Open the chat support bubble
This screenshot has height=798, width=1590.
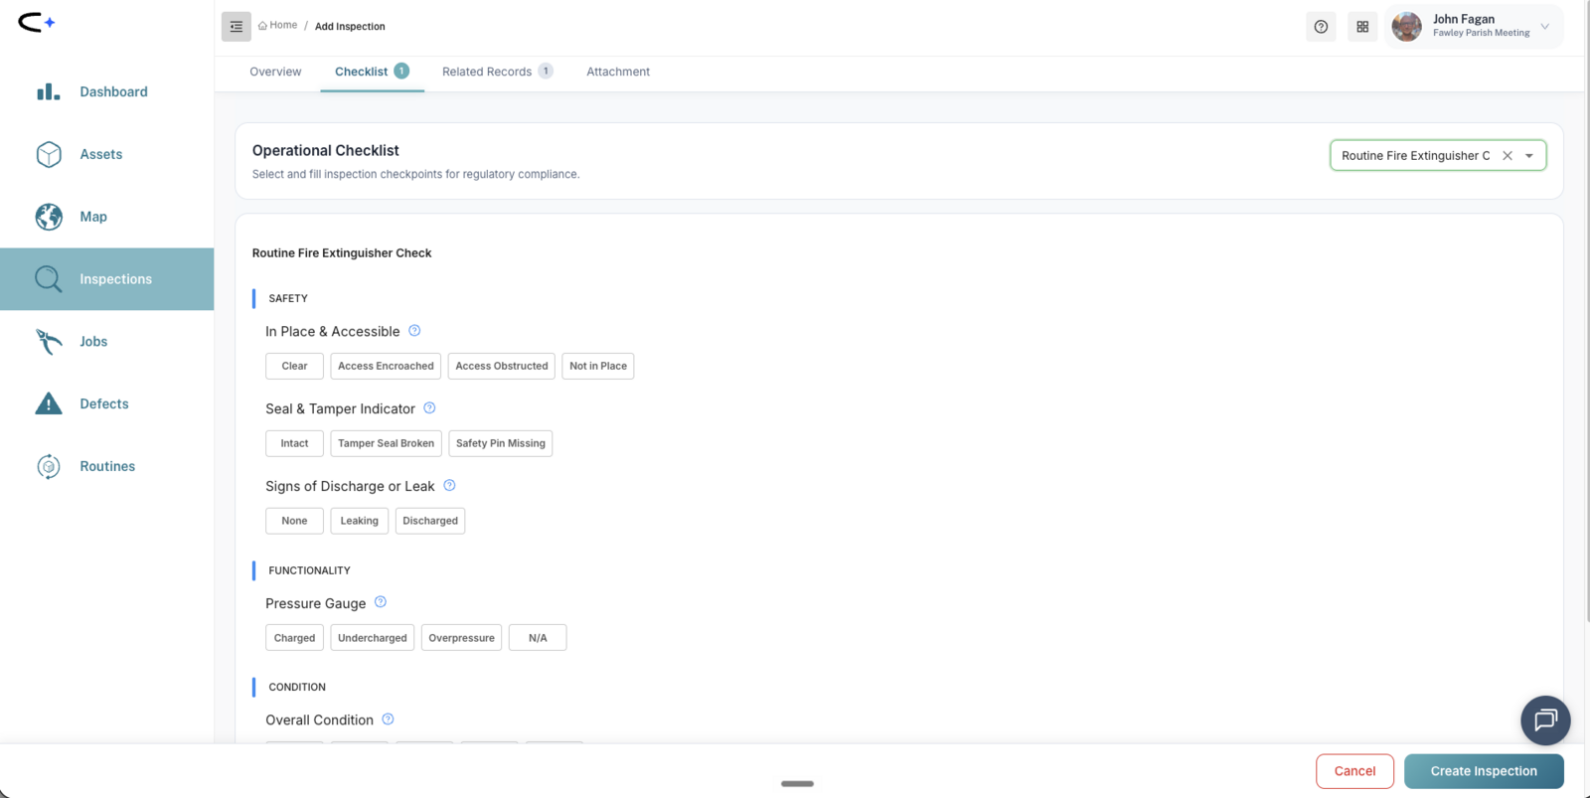[x=1545, y=720]
